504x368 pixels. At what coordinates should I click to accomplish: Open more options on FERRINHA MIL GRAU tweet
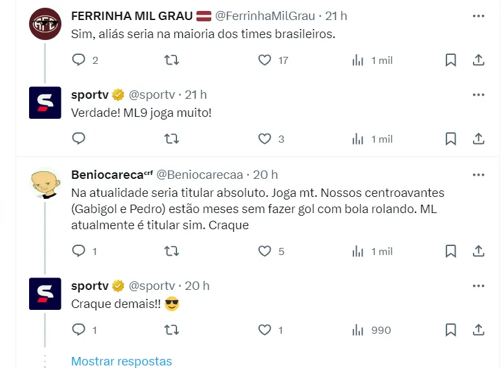coord(479,15)
